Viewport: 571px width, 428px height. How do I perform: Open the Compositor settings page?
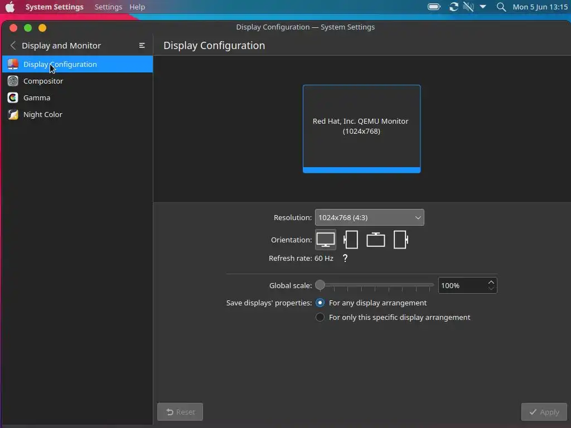point(78,81)
